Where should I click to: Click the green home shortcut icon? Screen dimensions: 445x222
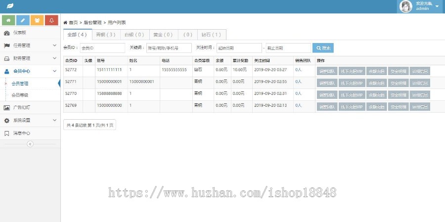pos(8,20)
